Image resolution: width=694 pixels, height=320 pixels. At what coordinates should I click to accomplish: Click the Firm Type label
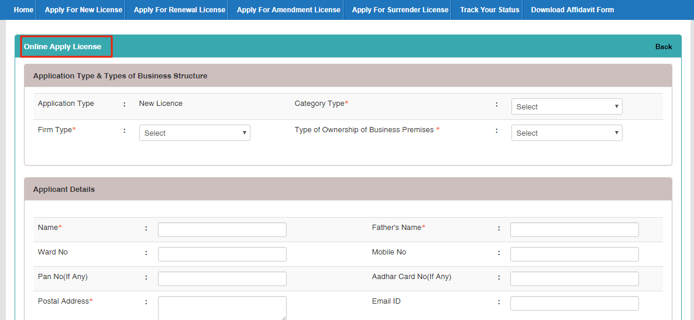click(56, 130)
